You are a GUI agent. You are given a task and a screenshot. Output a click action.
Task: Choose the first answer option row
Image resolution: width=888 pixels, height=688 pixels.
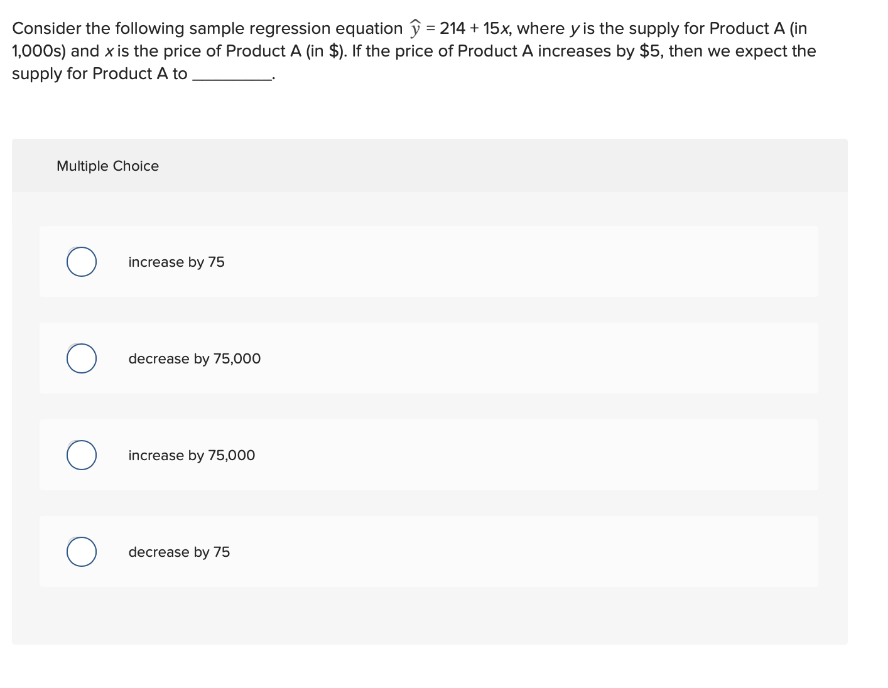pos(429,262)
